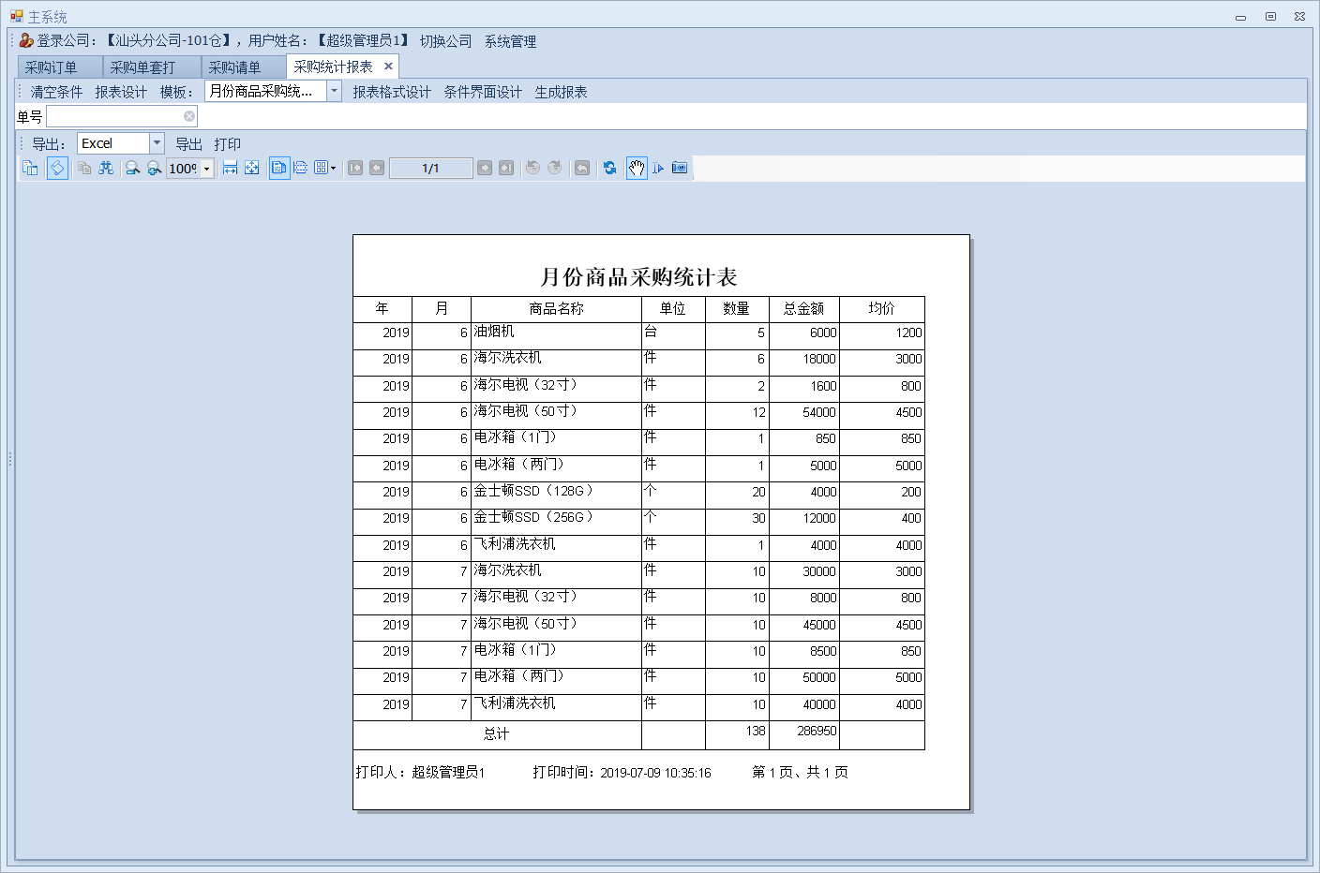This screenshot has height=873, width=1320.
Task: Click the zoom out magnifier icon
Action: (133, 168)
